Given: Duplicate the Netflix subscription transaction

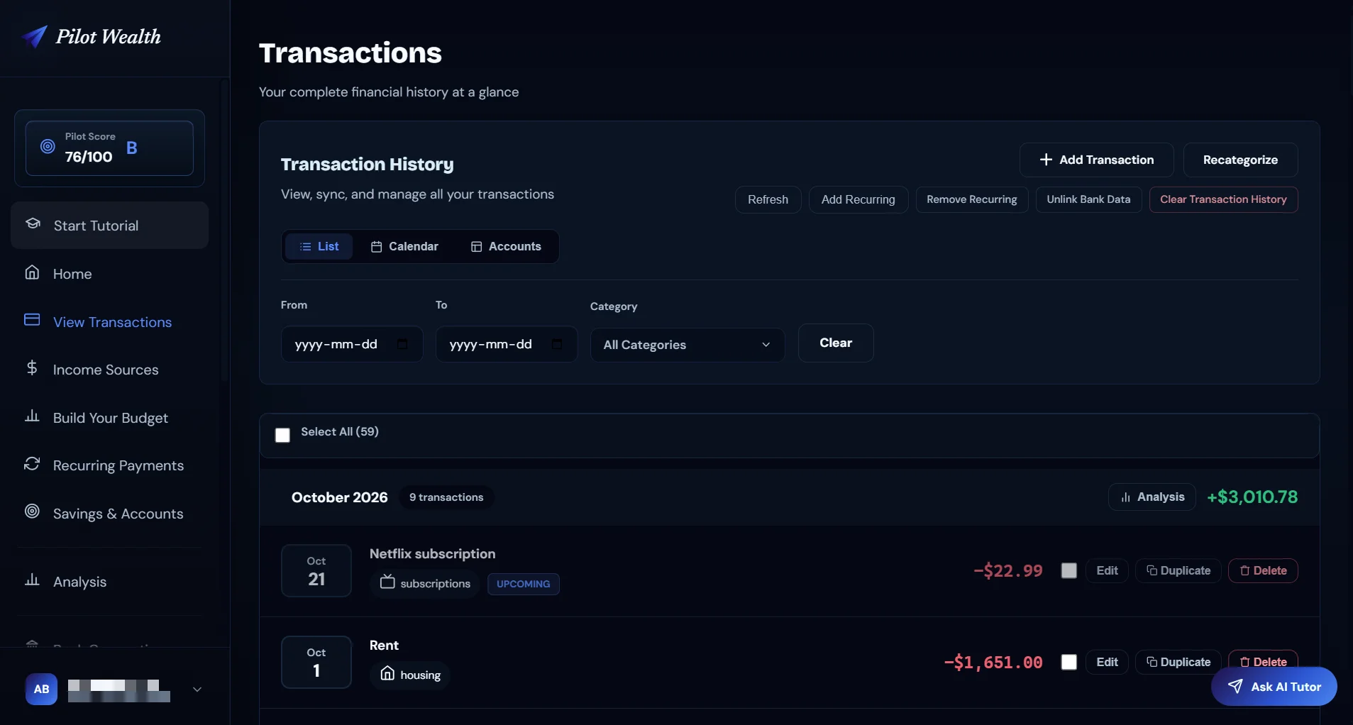Looking at the screenshot, I should (1178, 570).
